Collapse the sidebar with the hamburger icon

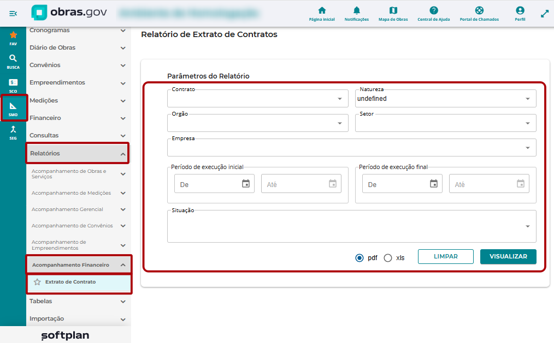coord(13,14)
